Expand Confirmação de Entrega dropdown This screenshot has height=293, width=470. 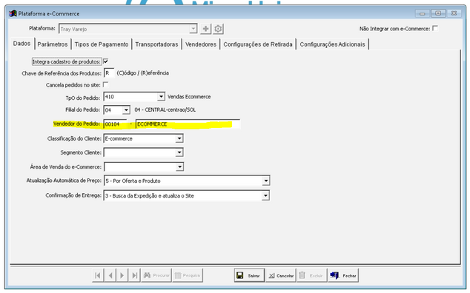coord(265,196)
